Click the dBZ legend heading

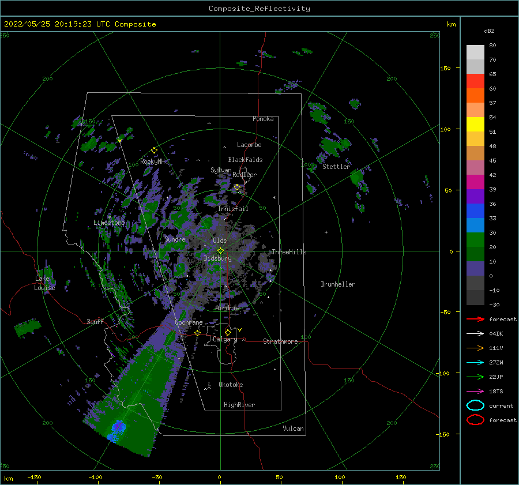pos(489,31)
